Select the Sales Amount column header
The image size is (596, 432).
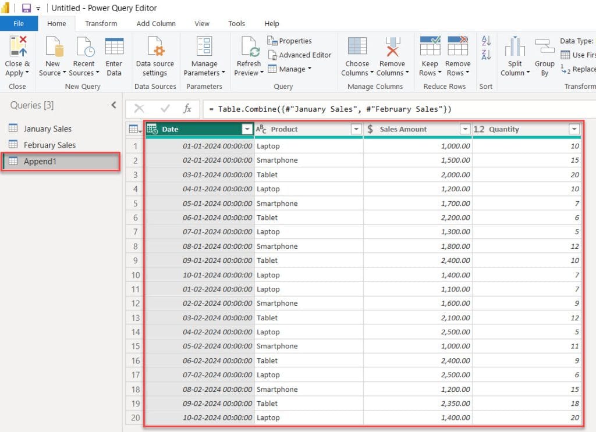coord(418,129)
